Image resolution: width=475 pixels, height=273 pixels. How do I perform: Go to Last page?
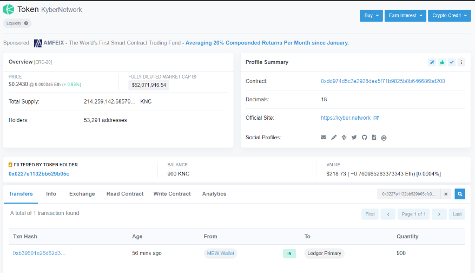[x=457, y=214]
